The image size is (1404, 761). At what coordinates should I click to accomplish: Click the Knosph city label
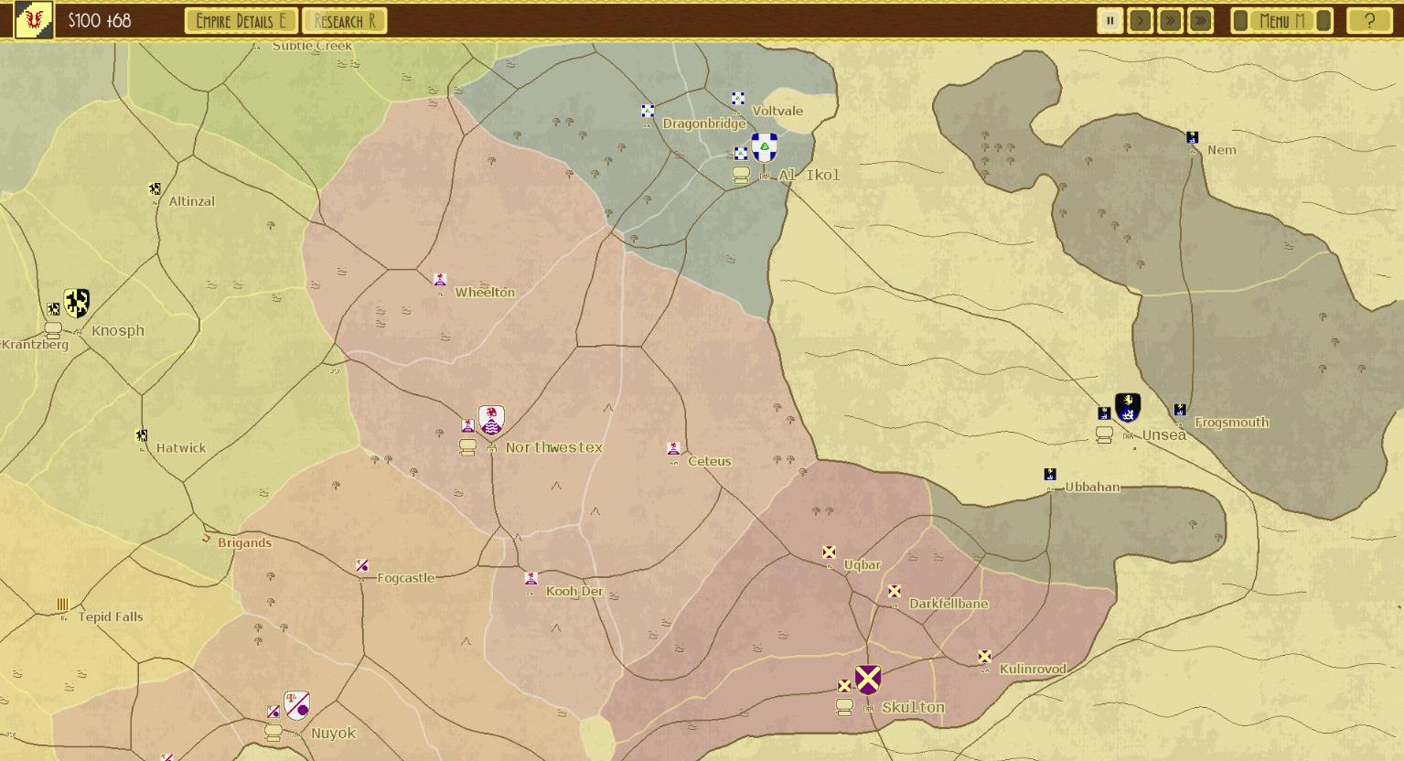tap(118, 330)
